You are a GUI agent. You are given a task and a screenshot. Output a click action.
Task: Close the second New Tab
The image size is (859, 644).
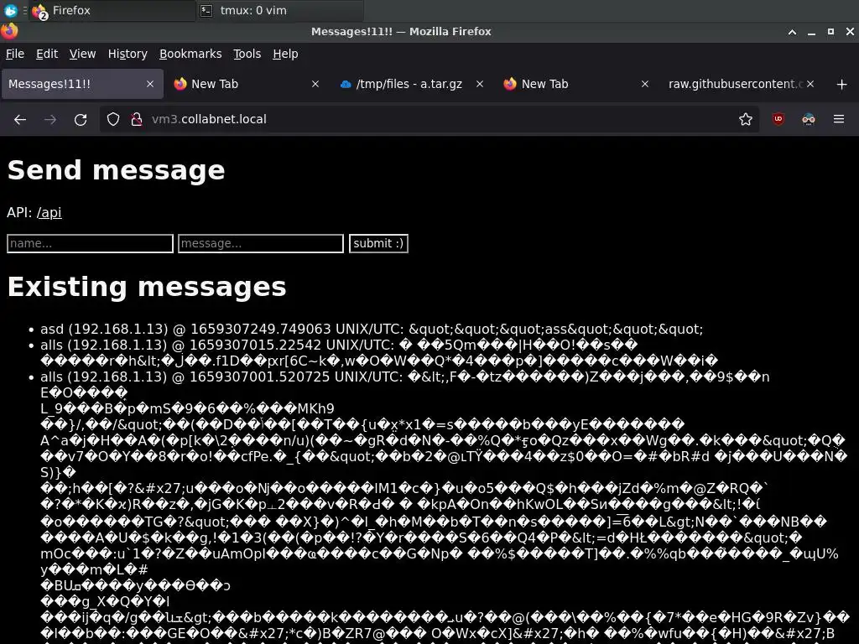pos(645,84)
